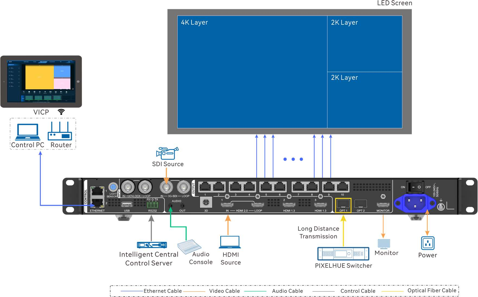Click the HDMI 2.0 LOOP port

tap(258, 205)
